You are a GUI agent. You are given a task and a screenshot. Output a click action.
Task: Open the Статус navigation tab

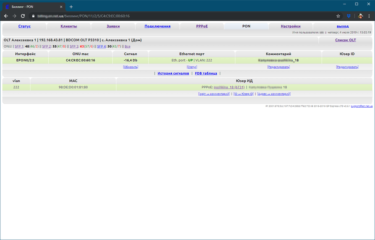coord(24,26)
